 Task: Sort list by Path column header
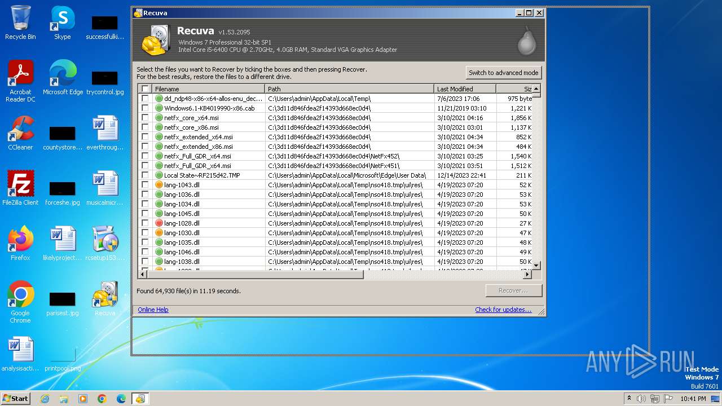tap(349, 89)
